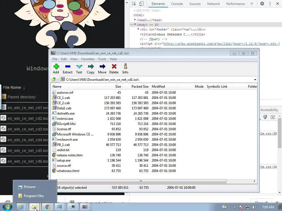
Task: Click the 7-Zip taskbar icon
Action: [x=85, y=207]
